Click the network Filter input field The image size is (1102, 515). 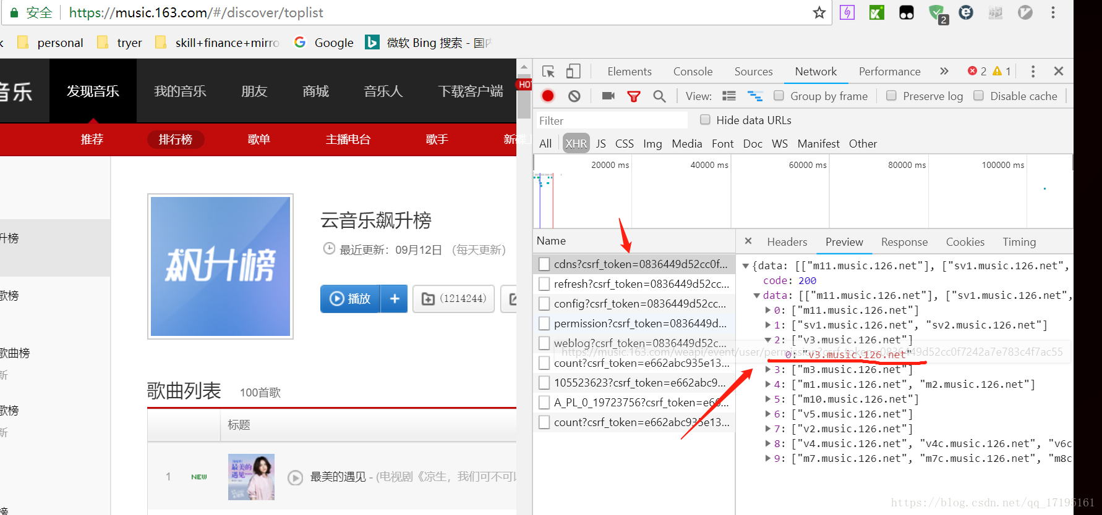pyautogui.click(x=611, y=120)
